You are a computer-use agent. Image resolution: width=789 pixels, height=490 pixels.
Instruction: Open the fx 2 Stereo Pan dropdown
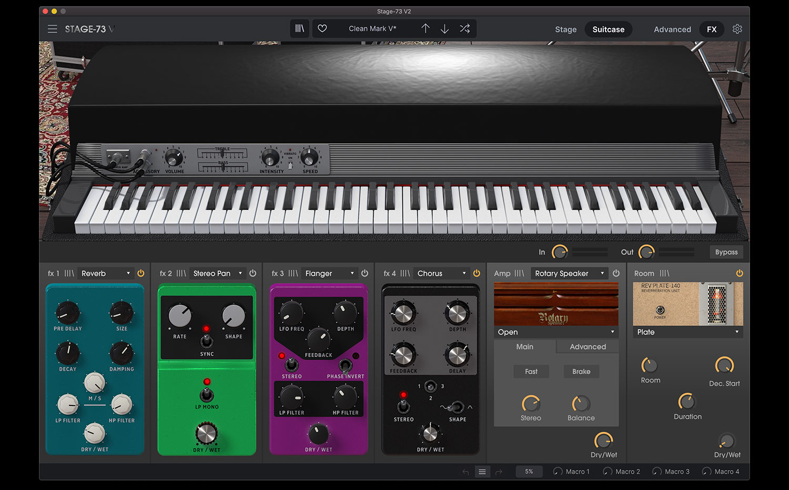pos(217,273)
